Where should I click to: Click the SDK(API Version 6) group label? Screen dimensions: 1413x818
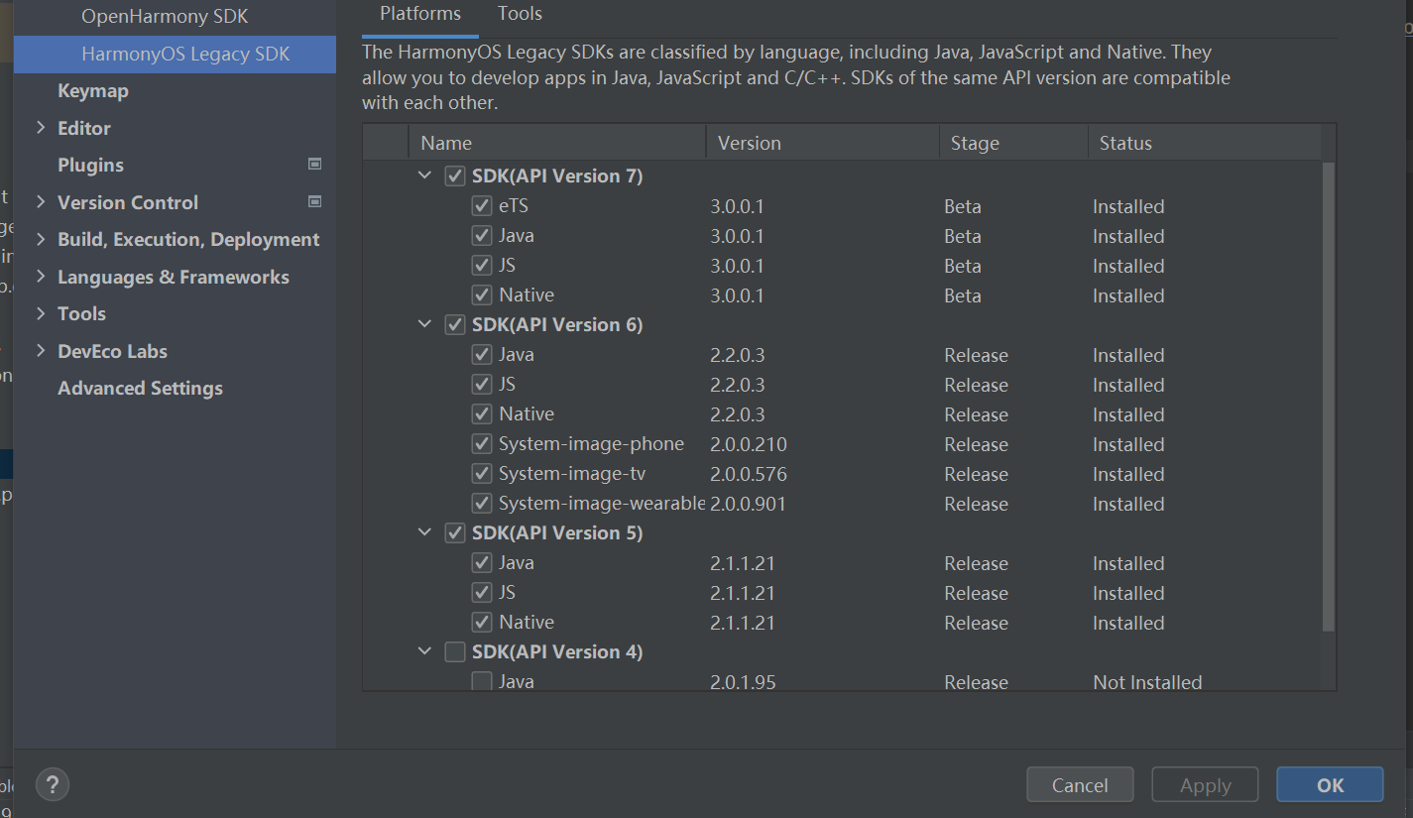click(557, 325)
